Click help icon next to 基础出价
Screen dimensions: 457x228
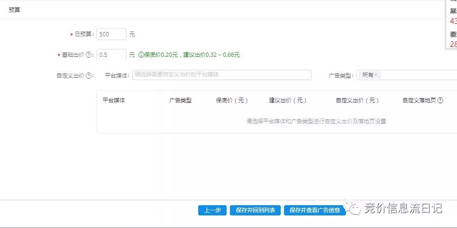pos(88,55)
